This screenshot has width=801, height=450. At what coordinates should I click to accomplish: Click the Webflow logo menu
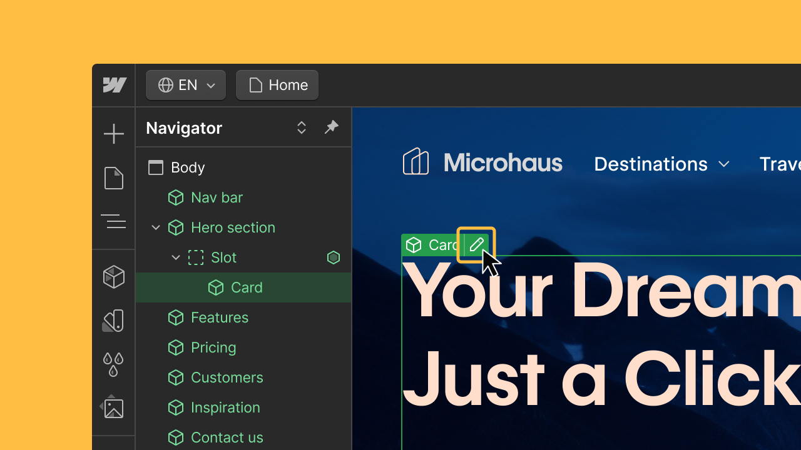pos(115,85)
